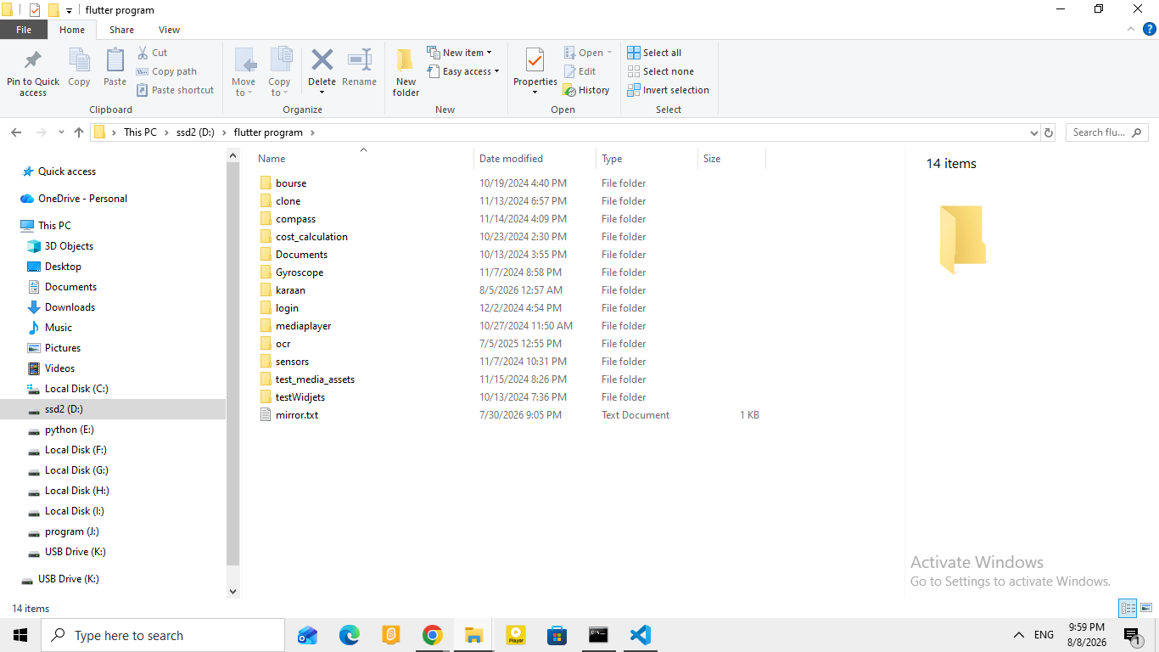
Task: Click Invert selection in ribbon
Action: [668, 90]
